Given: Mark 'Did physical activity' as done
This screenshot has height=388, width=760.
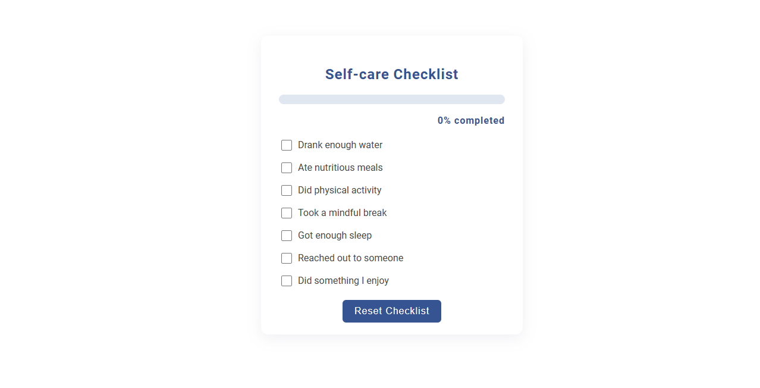Looking at the screenshot, I should [x=287, y=190].
